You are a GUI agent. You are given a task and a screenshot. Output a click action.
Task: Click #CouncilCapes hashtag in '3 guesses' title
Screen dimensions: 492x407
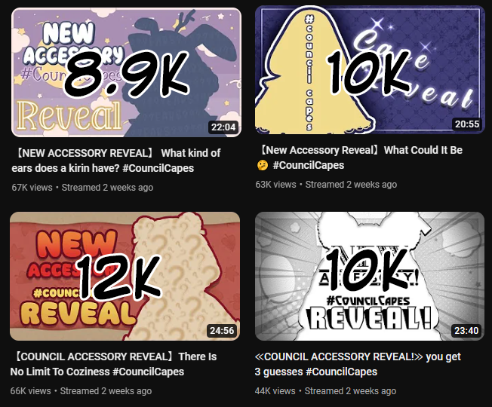pos(341,372)
